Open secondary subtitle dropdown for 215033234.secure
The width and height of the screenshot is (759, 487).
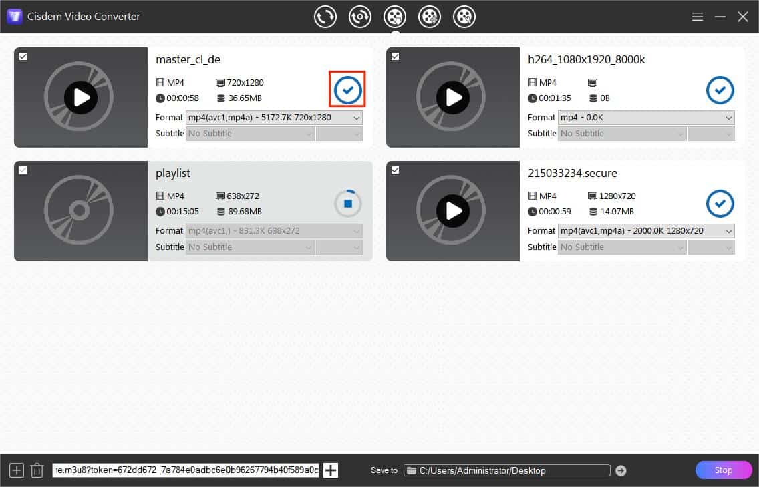point(712,247)
